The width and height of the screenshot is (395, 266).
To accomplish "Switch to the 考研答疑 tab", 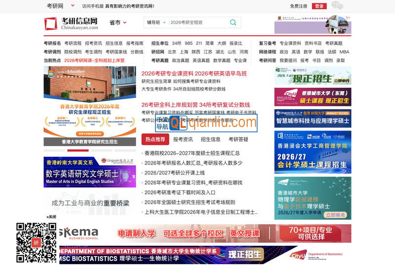I will (238, 139).
